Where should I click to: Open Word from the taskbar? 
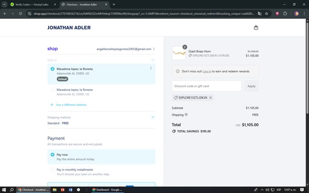click(70, 190)
